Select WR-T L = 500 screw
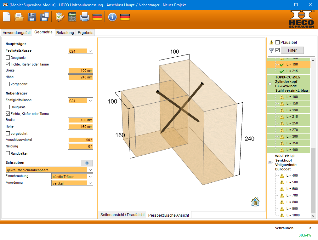 pyautogui.click(x=292, y=182)
